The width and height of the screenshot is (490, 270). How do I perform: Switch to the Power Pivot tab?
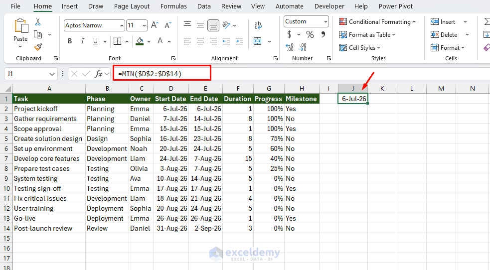click(x=396, y=6)
